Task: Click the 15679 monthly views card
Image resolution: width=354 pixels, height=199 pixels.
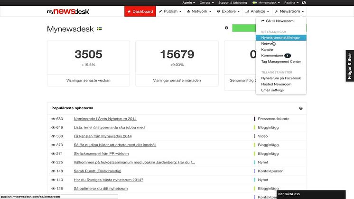Action: tap(177, 64)
